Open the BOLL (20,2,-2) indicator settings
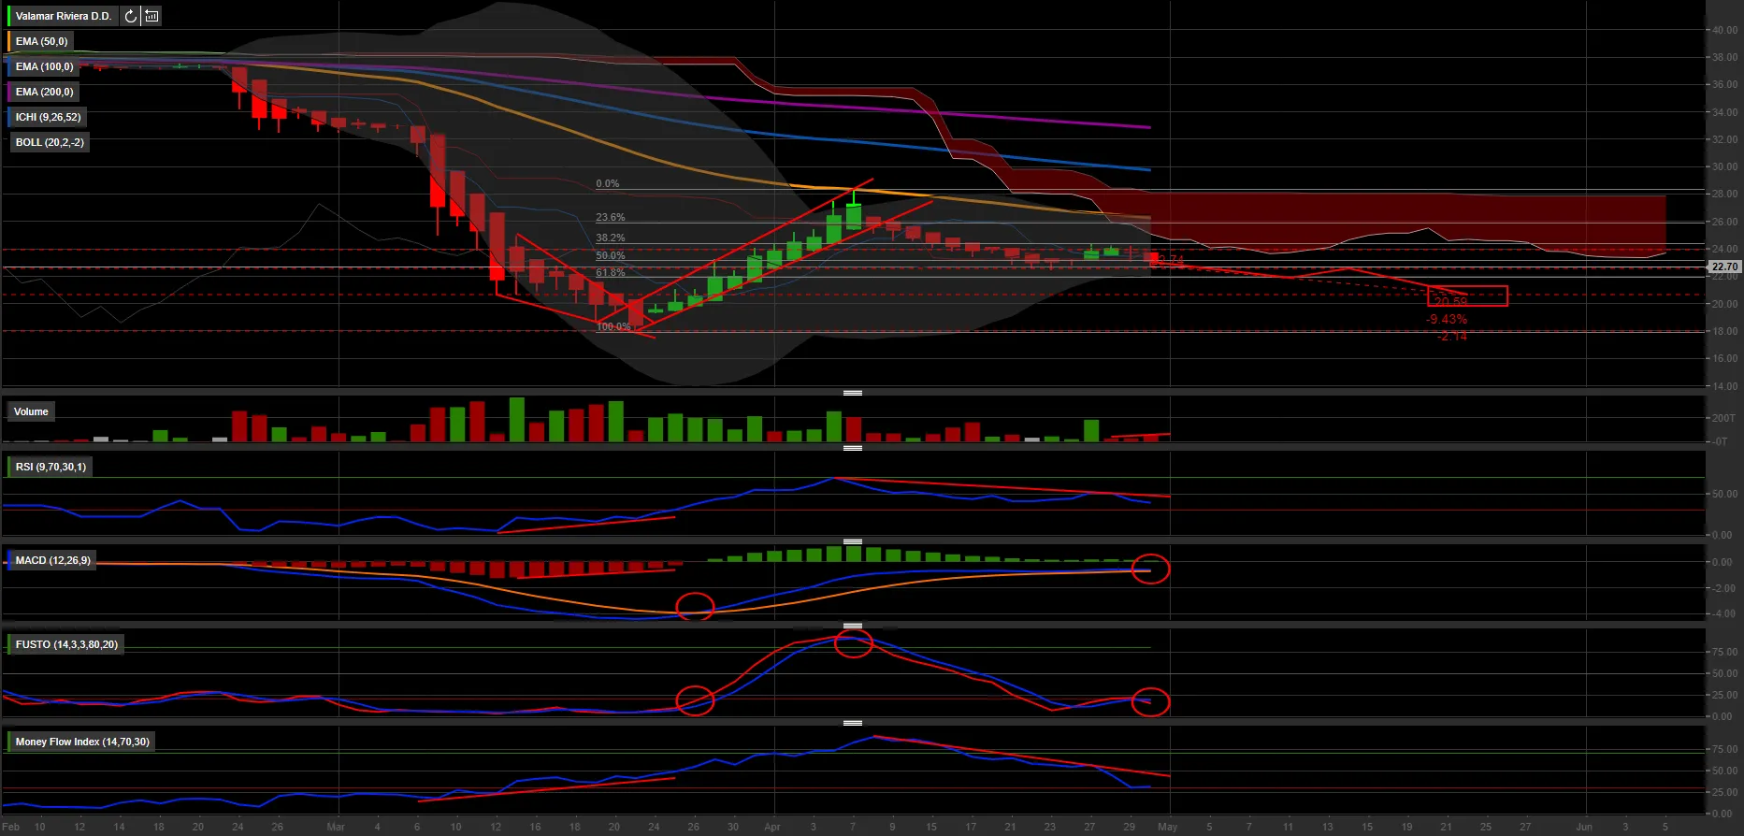The width and height of the screenshot is (1744, 836). coord(50,142)
